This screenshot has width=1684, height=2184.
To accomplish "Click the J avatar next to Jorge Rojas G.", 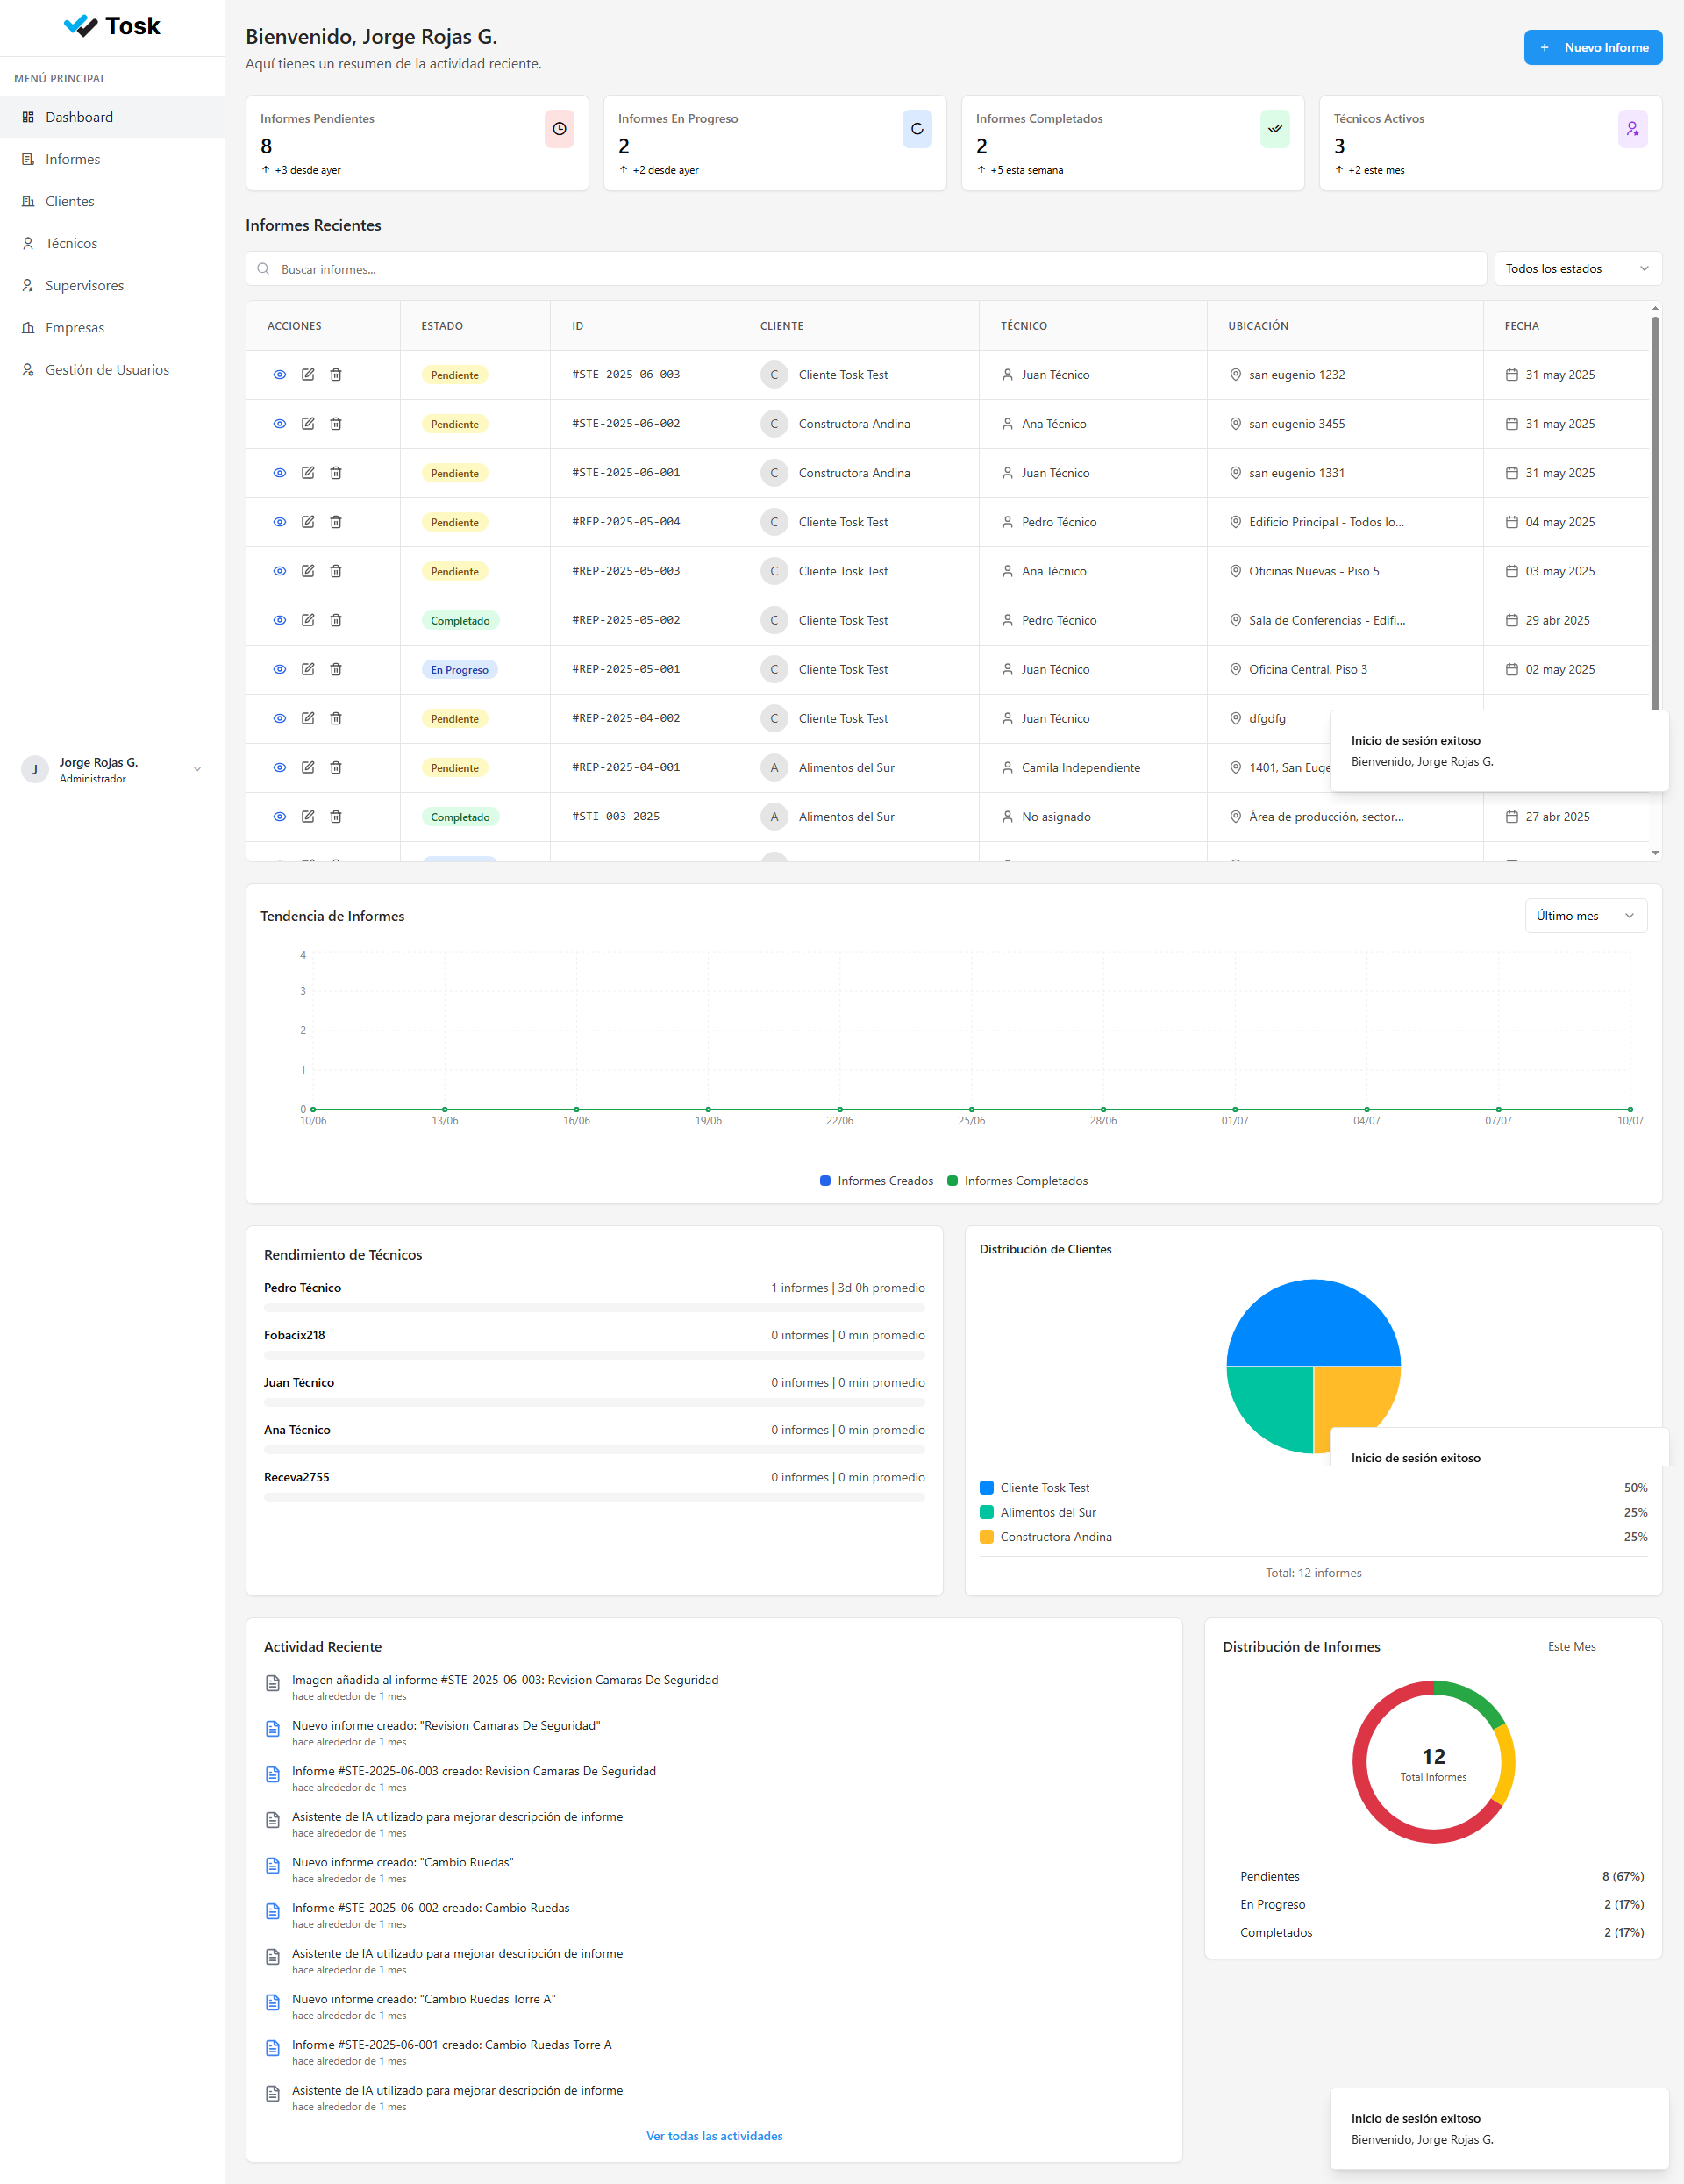I will [x=35, y=769].
